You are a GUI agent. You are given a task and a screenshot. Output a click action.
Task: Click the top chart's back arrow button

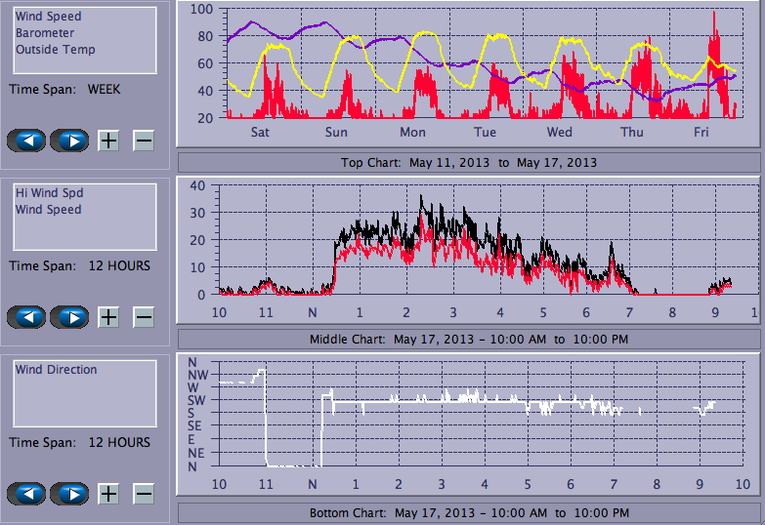click(x=26, y=141)
